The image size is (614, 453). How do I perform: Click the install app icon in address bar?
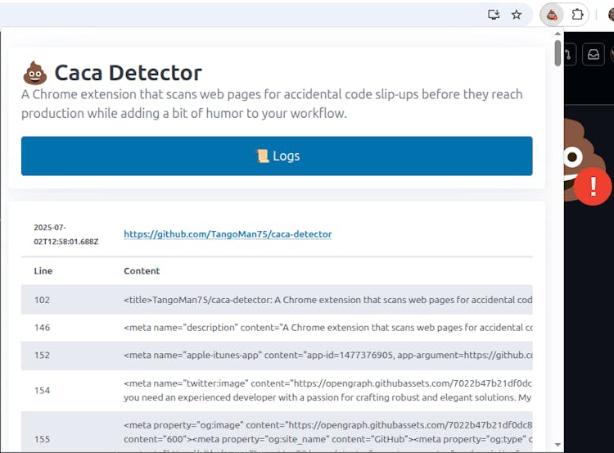point(494,15)
